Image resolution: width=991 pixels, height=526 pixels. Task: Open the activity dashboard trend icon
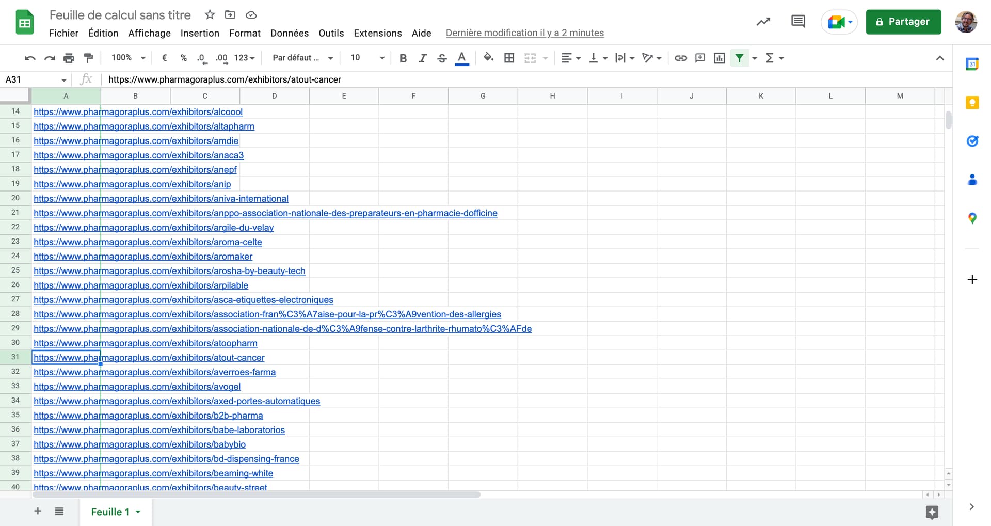pyautogui.click(x=763, y=22)
